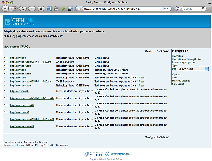Start a New Search
Image resolution: width=212 pixels, height=161 pixels.
[x=178, y=84]
